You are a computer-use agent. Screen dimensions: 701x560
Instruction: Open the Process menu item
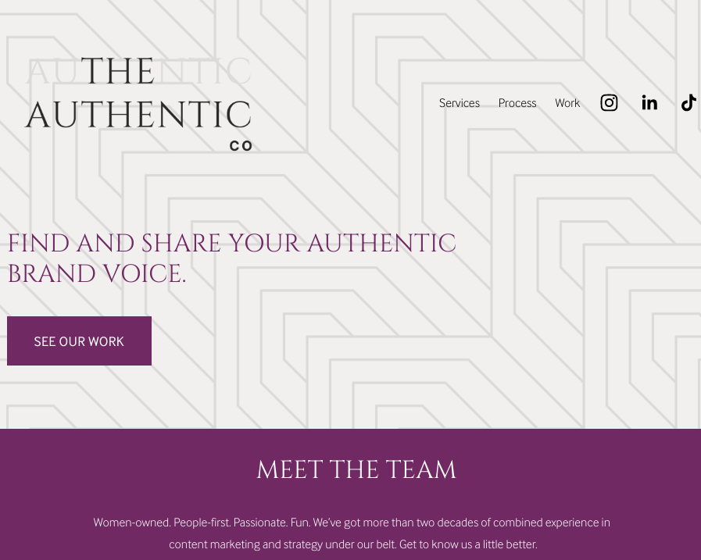click(x=517, y=103)
